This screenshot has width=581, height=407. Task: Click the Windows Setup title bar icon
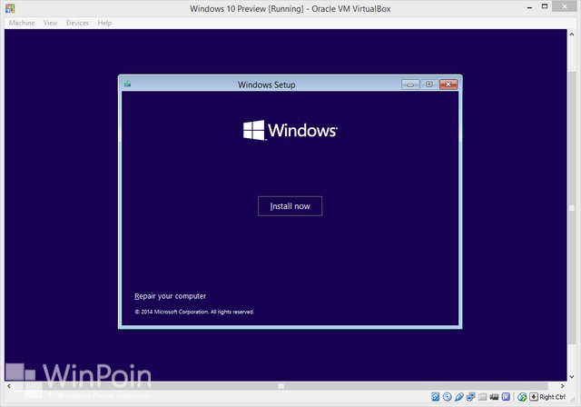[127, 84]
